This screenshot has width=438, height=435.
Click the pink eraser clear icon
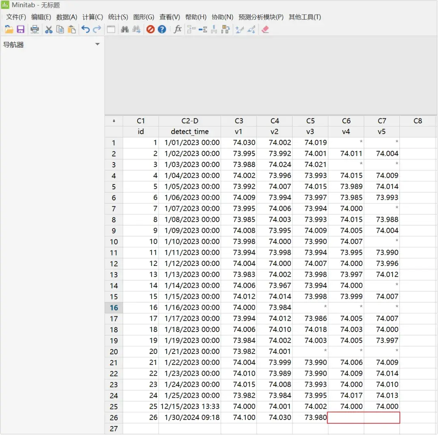click(x=265, y=29)
